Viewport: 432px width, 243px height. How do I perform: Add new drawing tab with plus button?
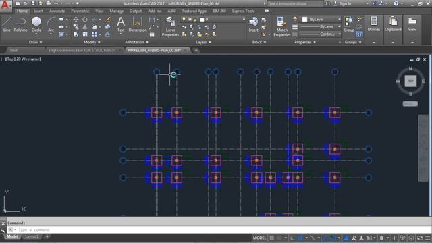(196, 50)
